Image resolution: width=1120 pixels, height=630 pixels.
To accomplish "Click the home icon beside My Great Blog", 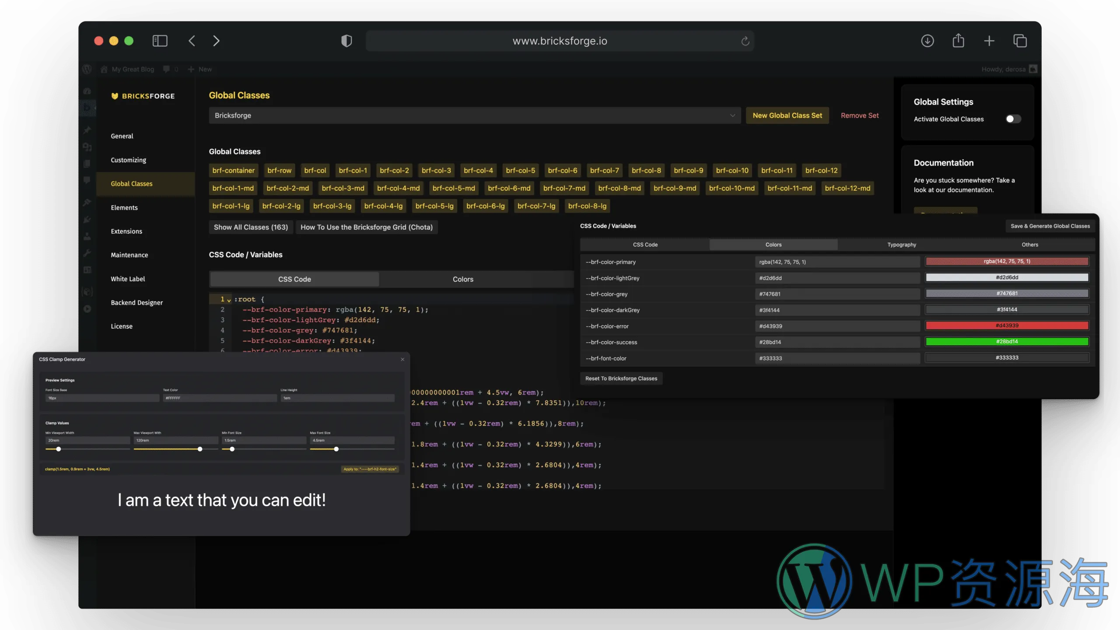I will click(104, 69).
